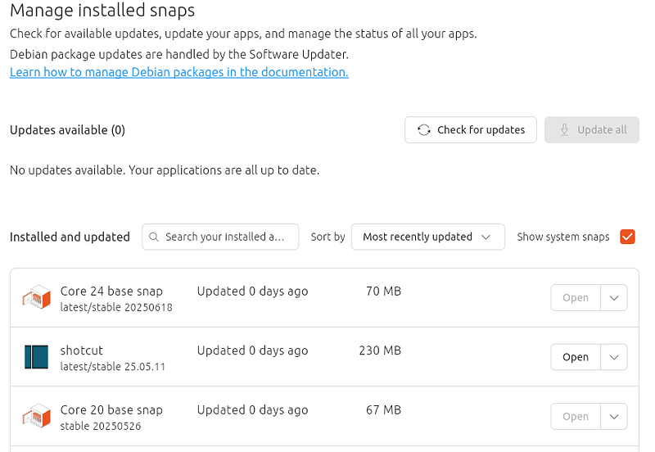Click the Core 24 base snap icon

[36, 298]
